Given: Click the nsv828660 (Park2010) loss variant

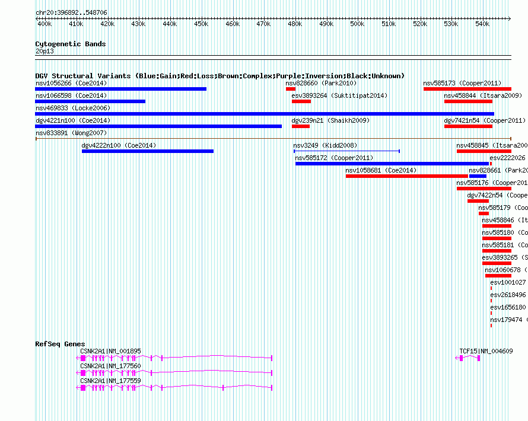Looking at the screenshot, I should coord(291,89).
